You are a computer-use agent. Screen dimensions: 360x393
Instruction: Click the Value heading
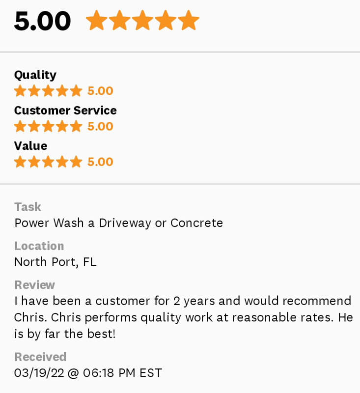(x=30, y=146)
